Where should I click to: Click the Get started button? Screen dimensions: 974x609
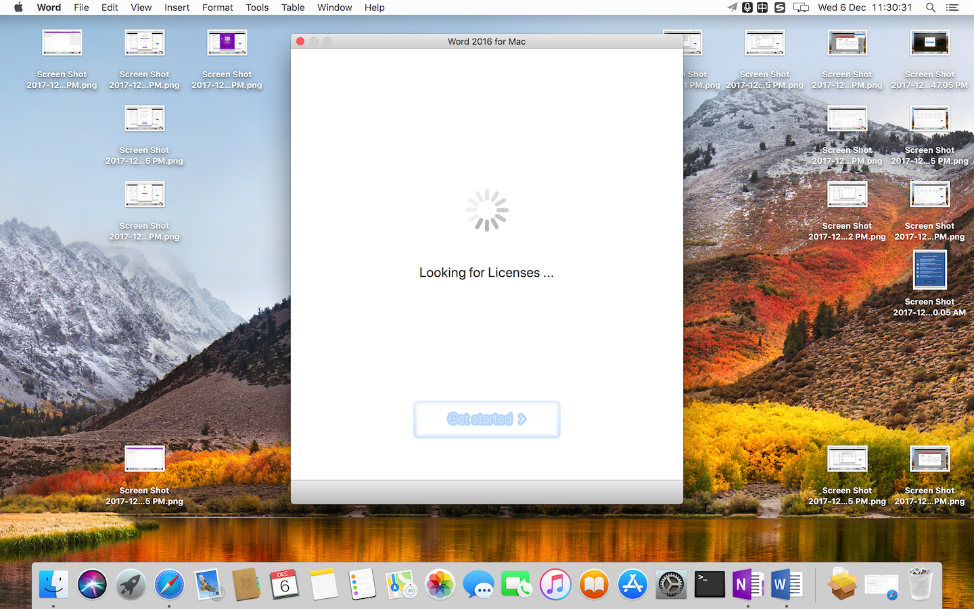tap(487, 420)
